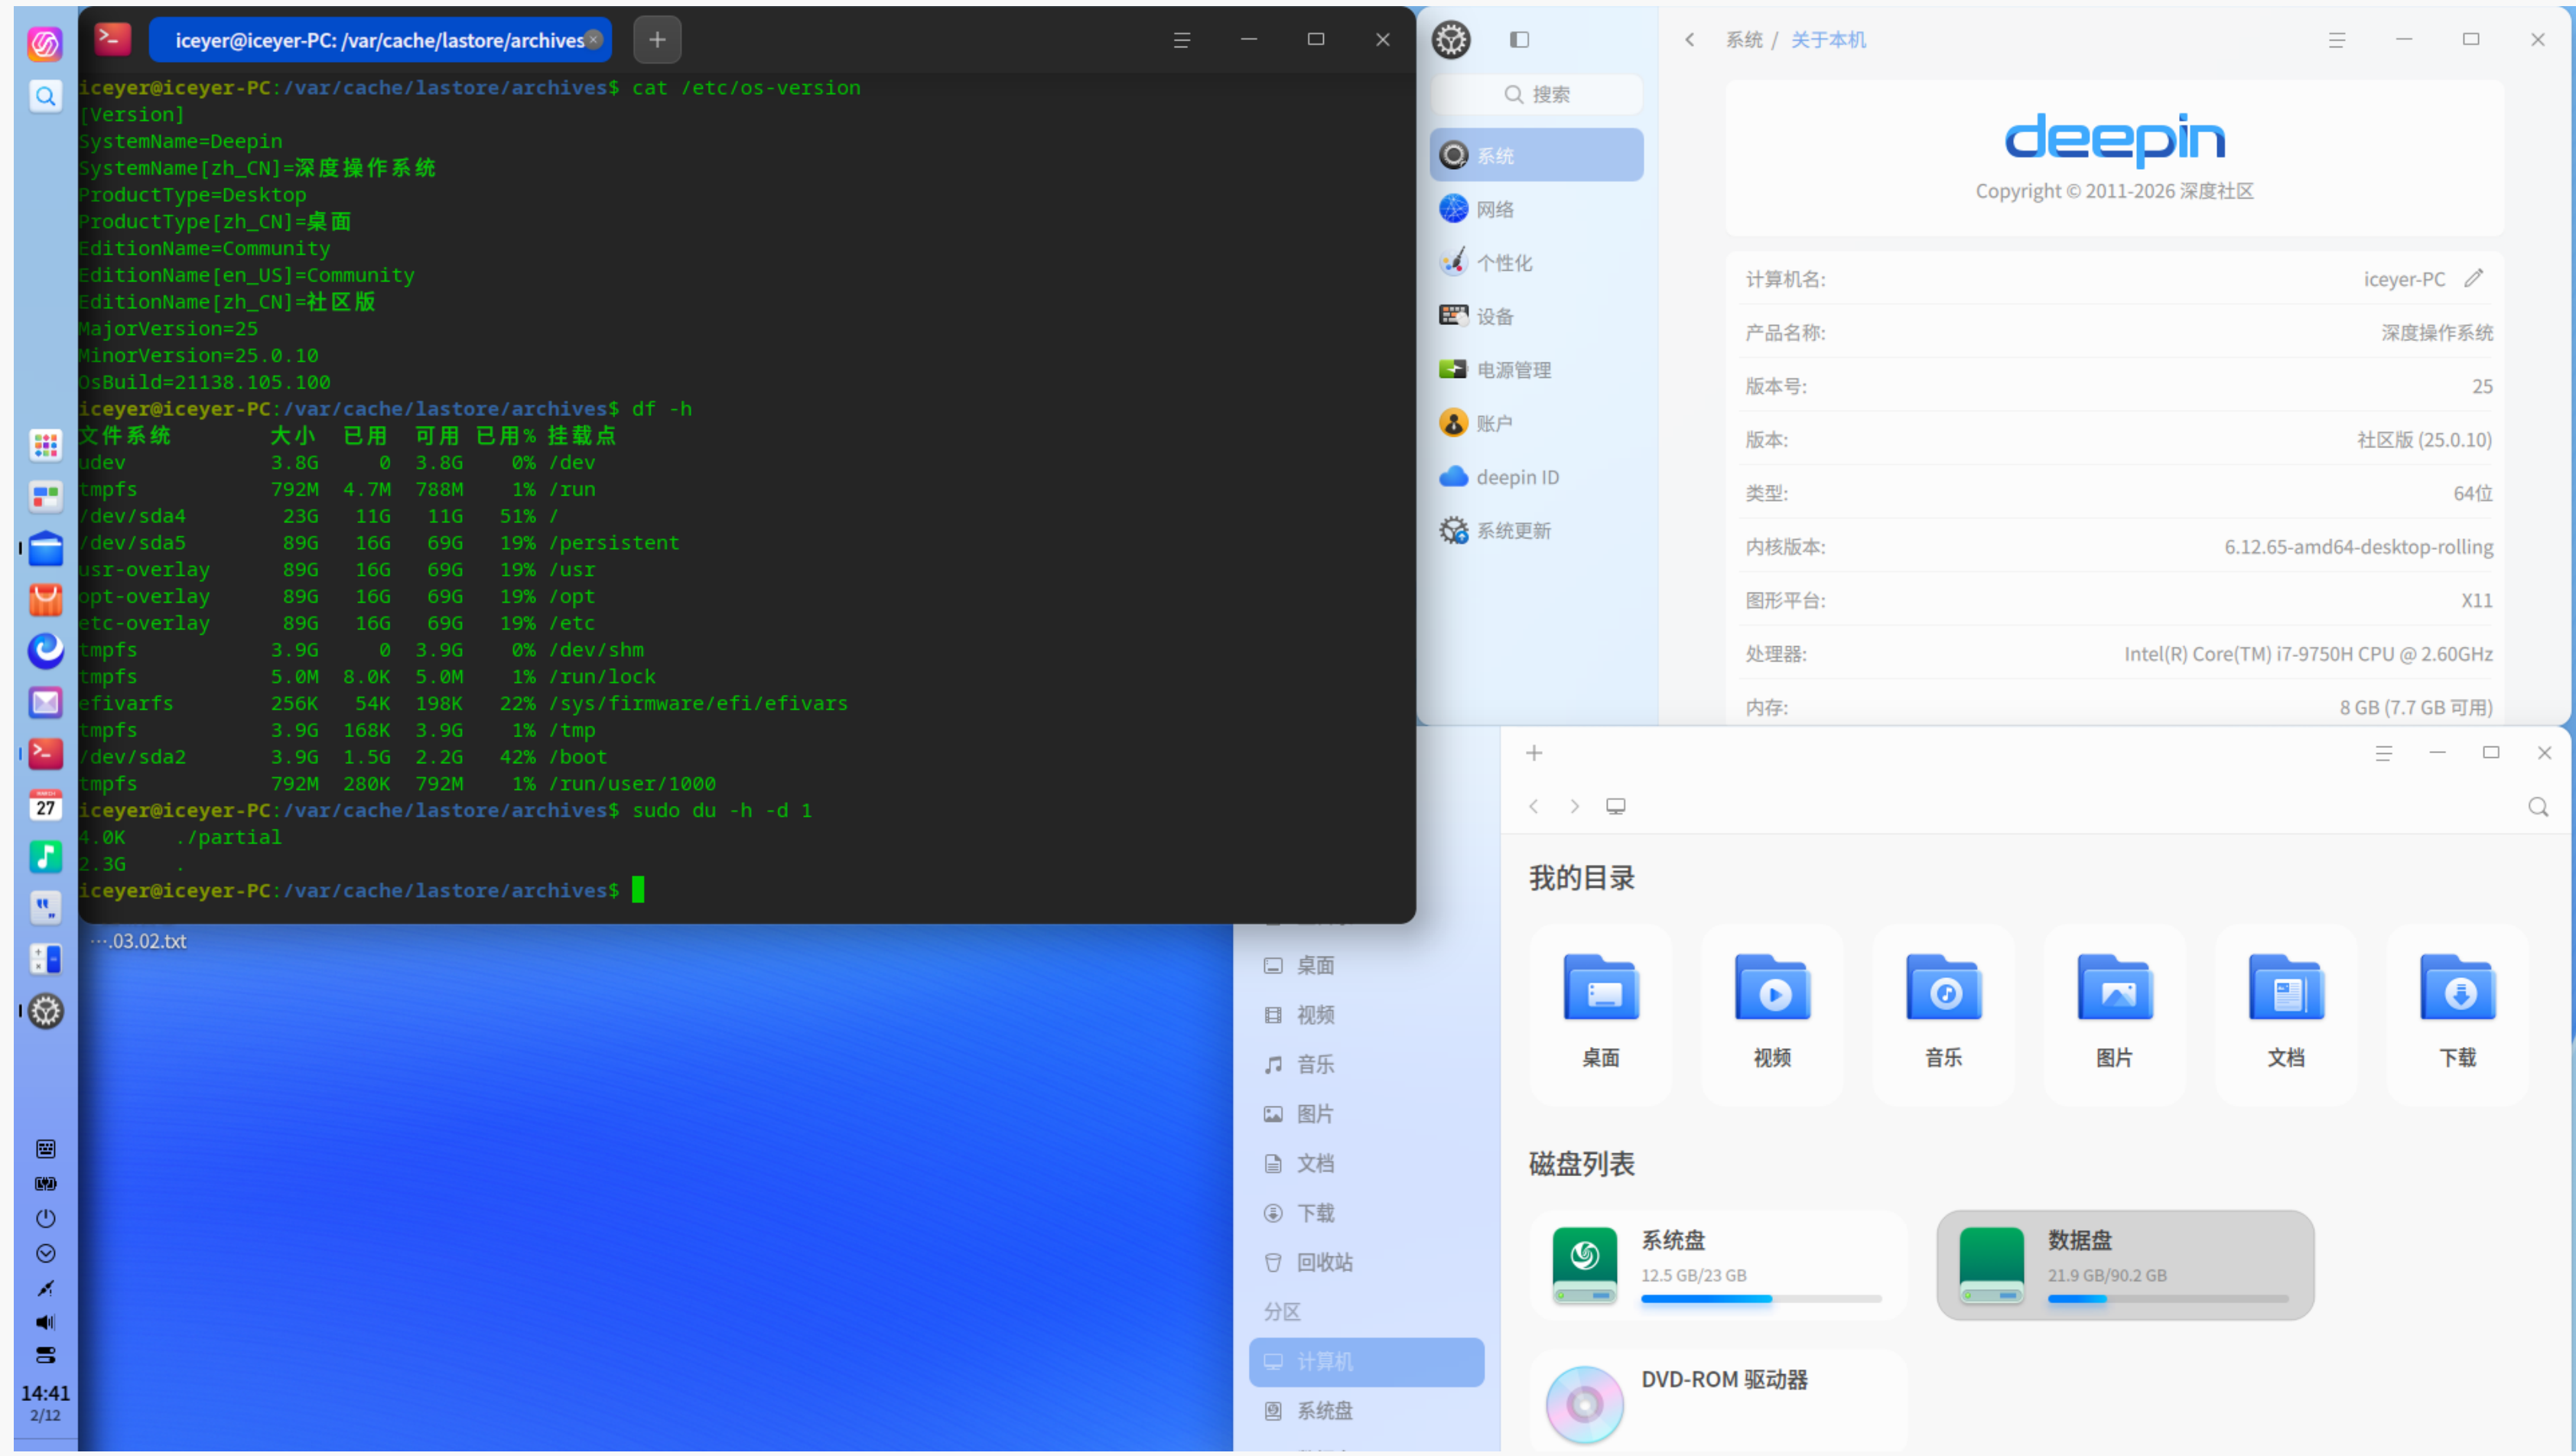This screenshot has width=2576, height=1456.
Task: Toggle the control center sidebar panel
Action: 1519,40
